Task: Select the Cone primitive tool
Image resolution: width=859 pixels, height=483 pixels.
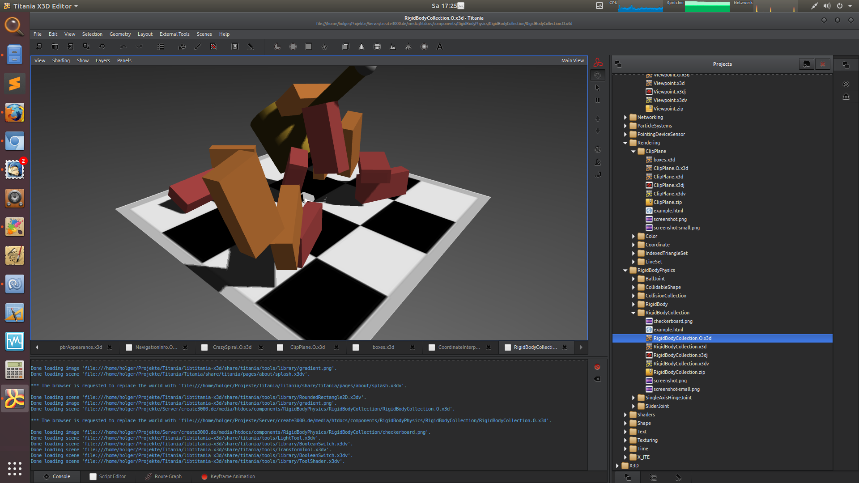Action: (361, 47)
